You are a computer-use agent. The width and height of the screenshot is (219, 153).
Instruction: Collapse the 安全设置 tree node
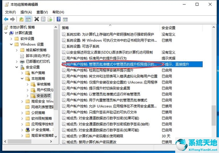click(x=17, y=67)
